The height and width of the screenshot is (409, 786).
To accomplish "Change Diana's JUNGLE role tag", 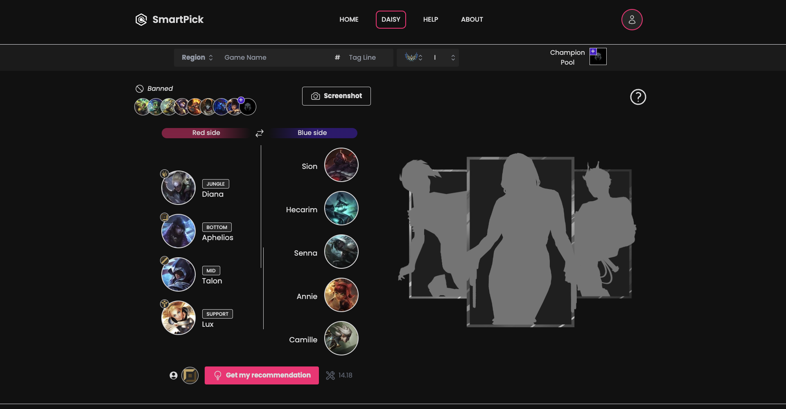I will point(216,184).
